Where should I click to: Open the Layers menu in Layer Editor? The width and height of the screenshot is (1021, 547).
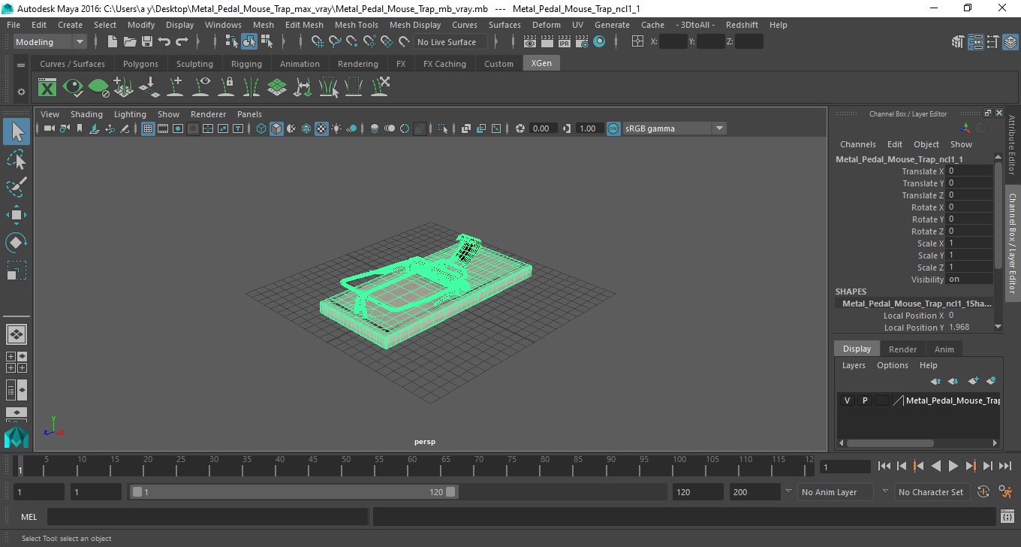pos(854,365)
